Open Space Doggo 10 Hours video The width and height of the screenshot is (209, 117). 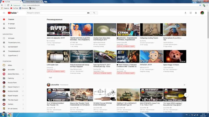point(175,56)
